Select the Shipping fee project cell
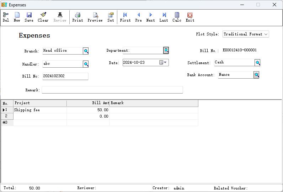Screen dimensions: 283x192 [40, 110]
